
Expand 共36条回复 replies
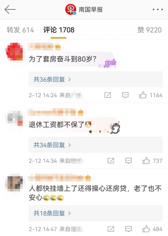coord(95,79)
